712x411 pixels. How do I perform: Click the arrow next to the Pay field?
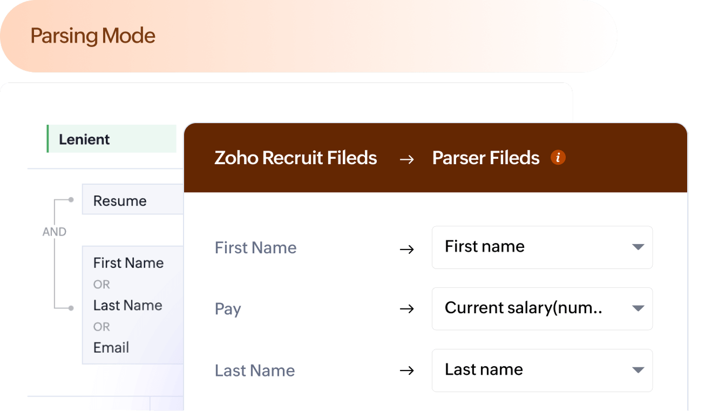click(x=408, y=309)
